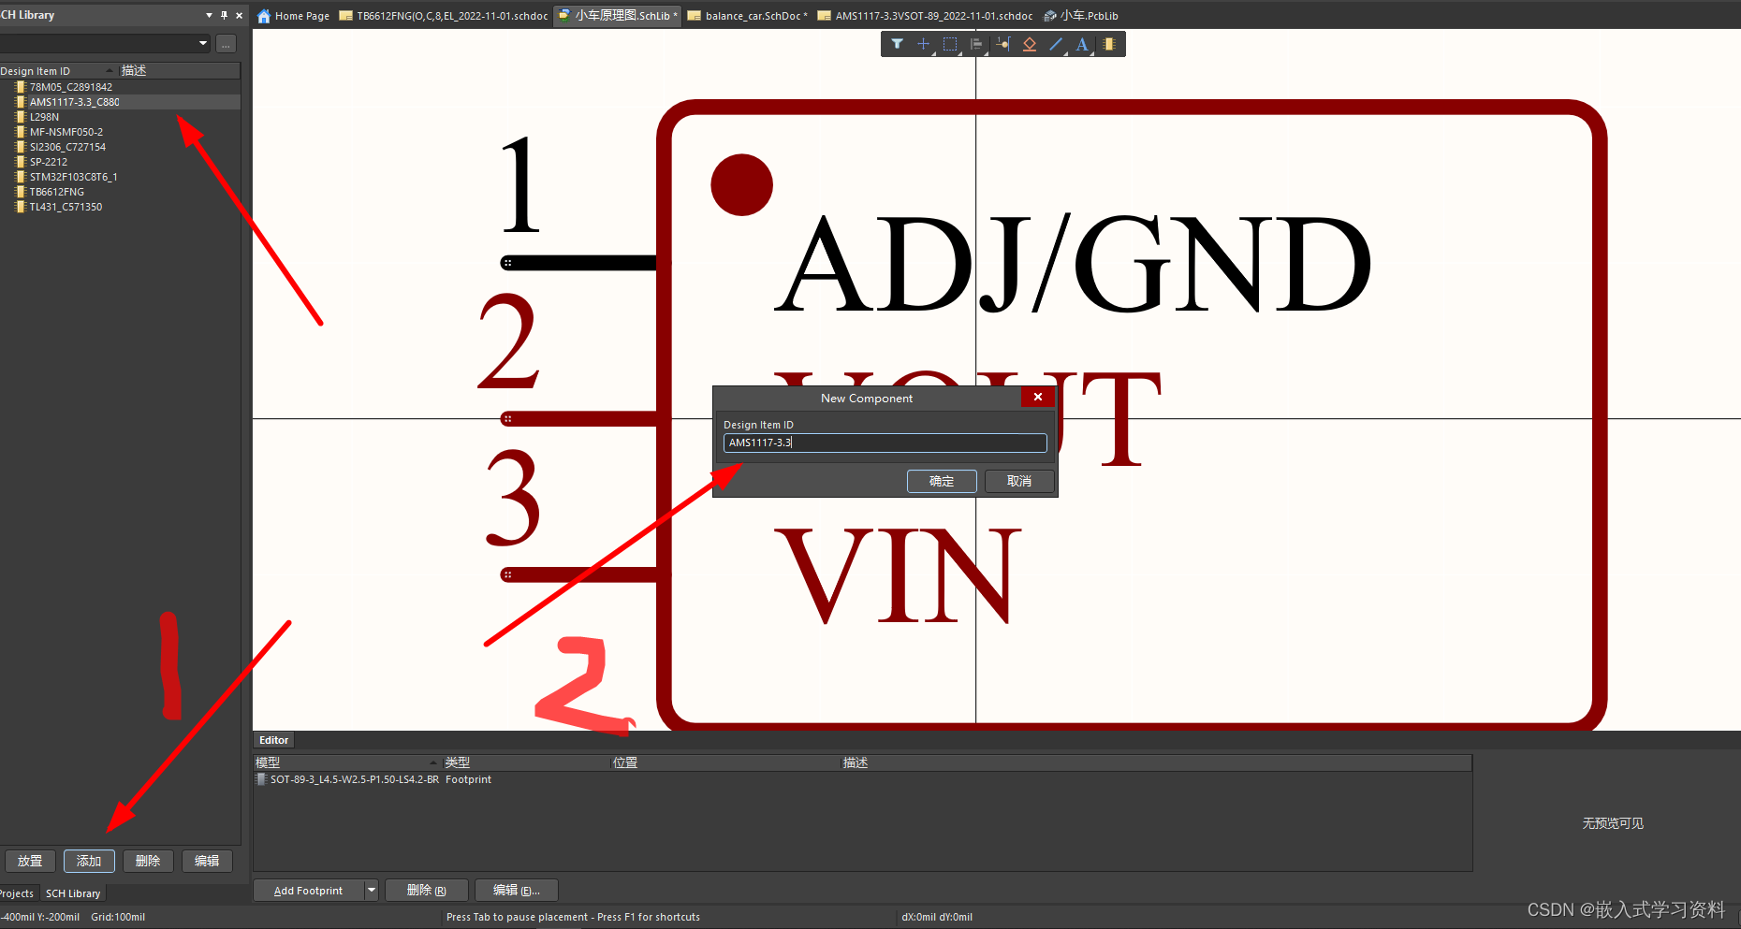The width and height of the screenshot is (1741, 929).
Task: Open the Home Page tab
Action: pyautogui.click(x=293, y=16)
